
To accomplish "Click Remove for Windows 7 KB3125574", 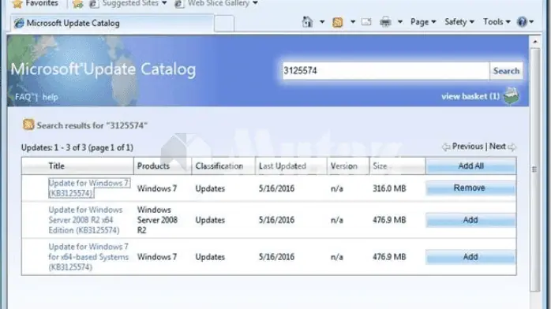I will pos(470,188).
